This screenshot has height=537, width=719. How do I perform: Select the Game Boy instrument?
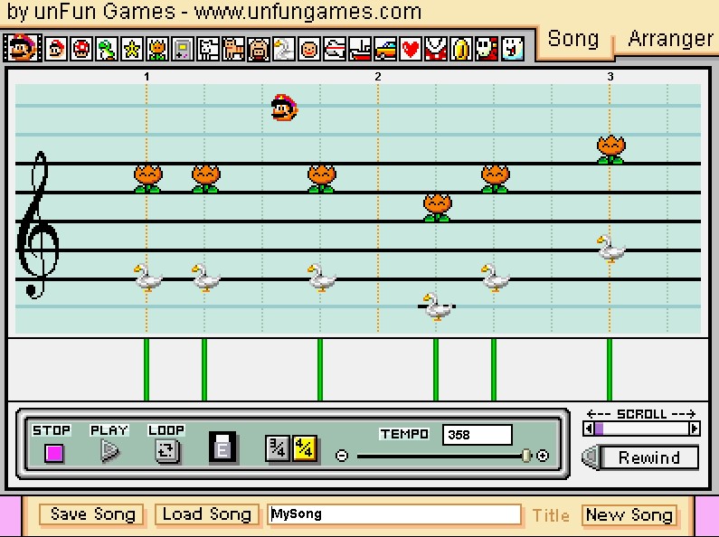tap(183, 49)
